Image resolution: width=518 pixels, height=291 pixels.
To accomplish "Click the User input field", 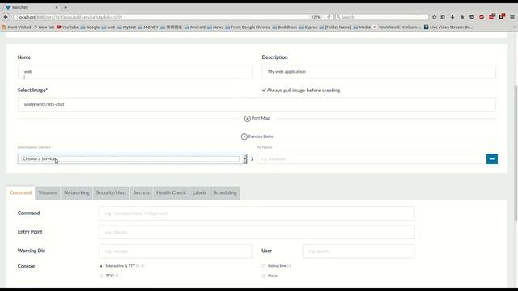I will point(359,251).
